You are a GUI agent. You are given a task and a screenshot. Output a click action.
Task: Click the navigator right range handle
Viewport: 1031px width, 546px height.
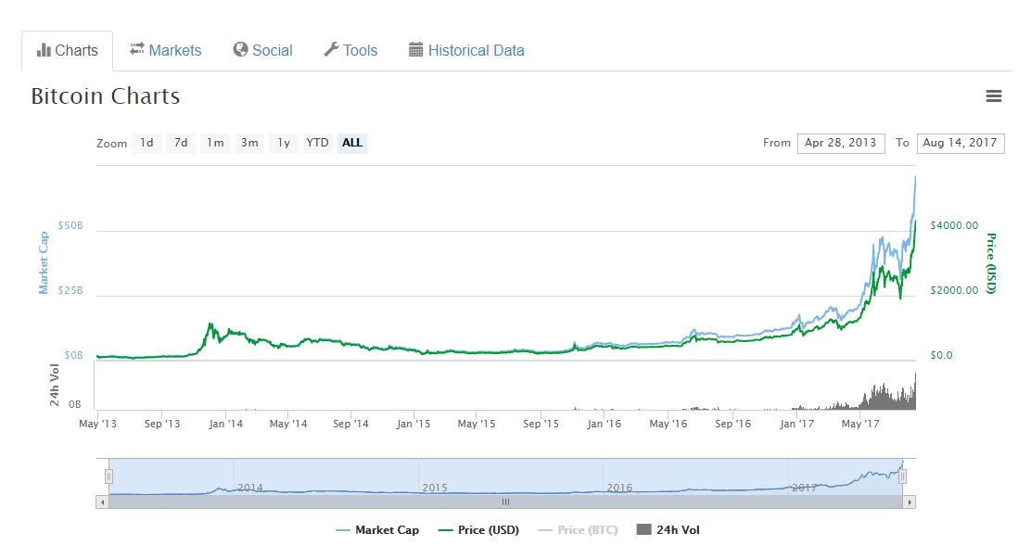(x=903, y=476)
